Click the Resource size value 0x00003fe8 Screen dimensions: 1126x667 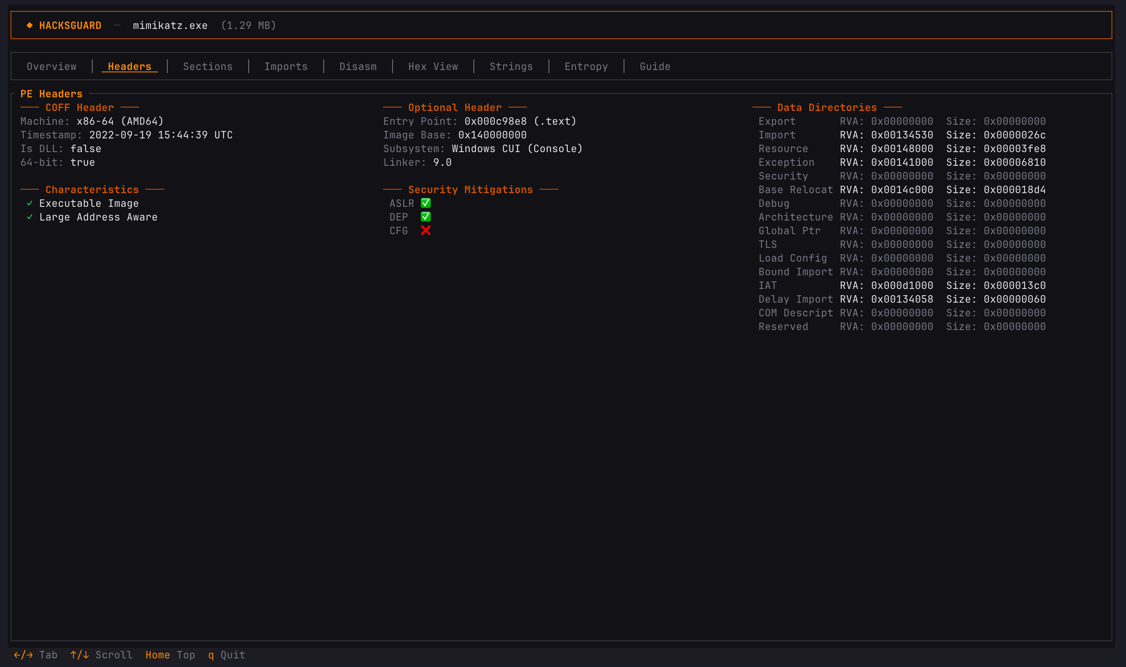point(1015,149)
